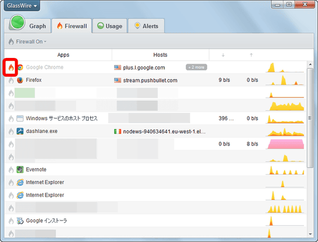Block Firefox with its flame icon
The image size is (318, 242).
pyautogui.click(x=11, y=80)
